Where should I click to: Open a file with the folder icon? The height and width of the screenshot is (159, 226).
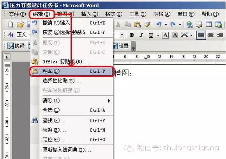[x=20, y=24]
